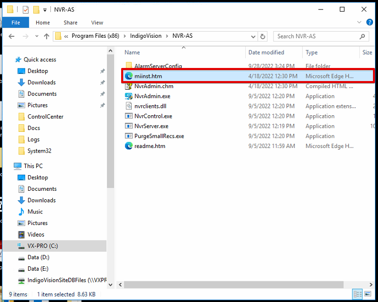Click the Desktop pin icon in Quick access
The height and width of the screenshot is (302, 378).
pos(103,71)
